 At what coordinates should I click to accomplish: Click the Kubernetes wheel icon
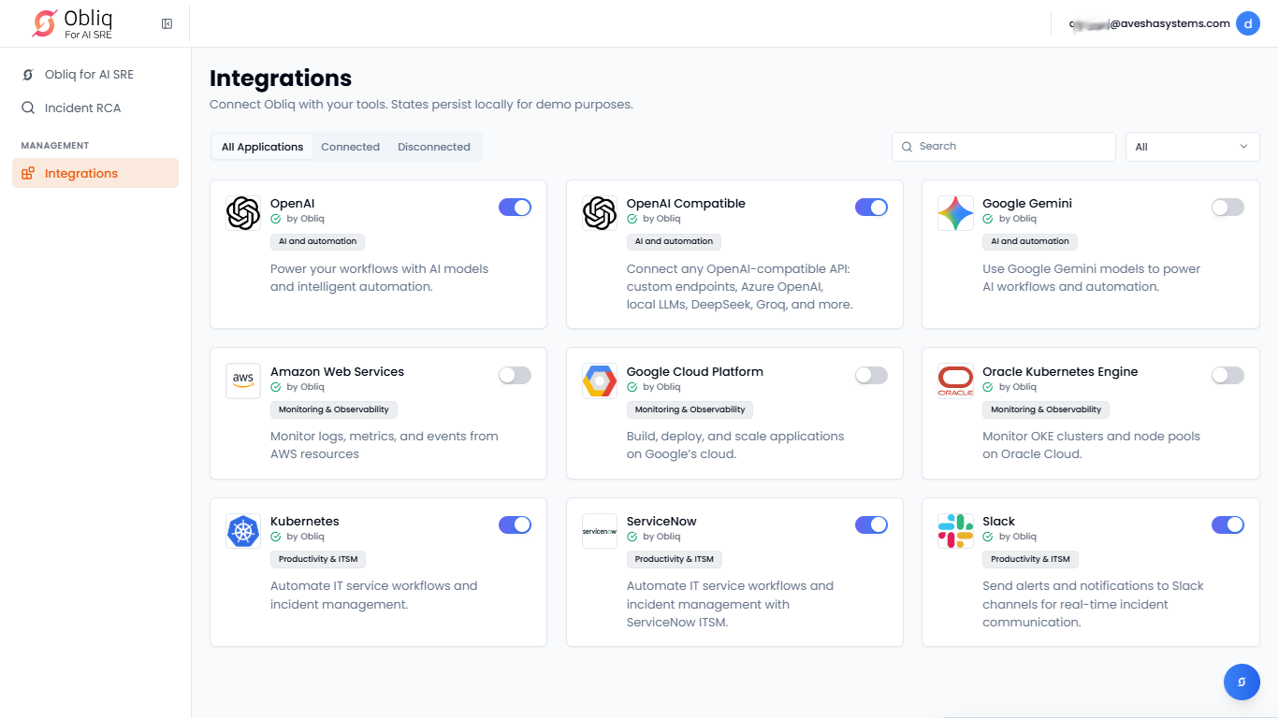[x=243, y=531]
